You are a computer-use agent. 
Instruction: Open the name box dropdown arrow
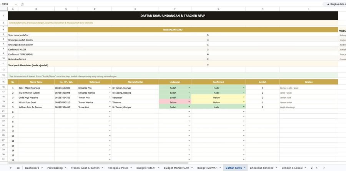point(16,4)
